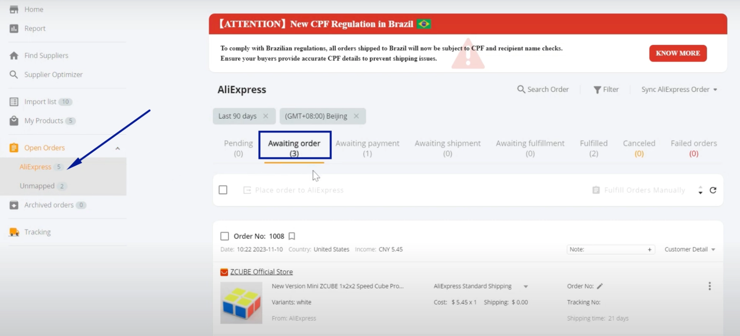This screenshot has height=336, width=740.
Task: Click pencil edit icon next to Order No
Action: pyautogui.click(x=600, y=286)
